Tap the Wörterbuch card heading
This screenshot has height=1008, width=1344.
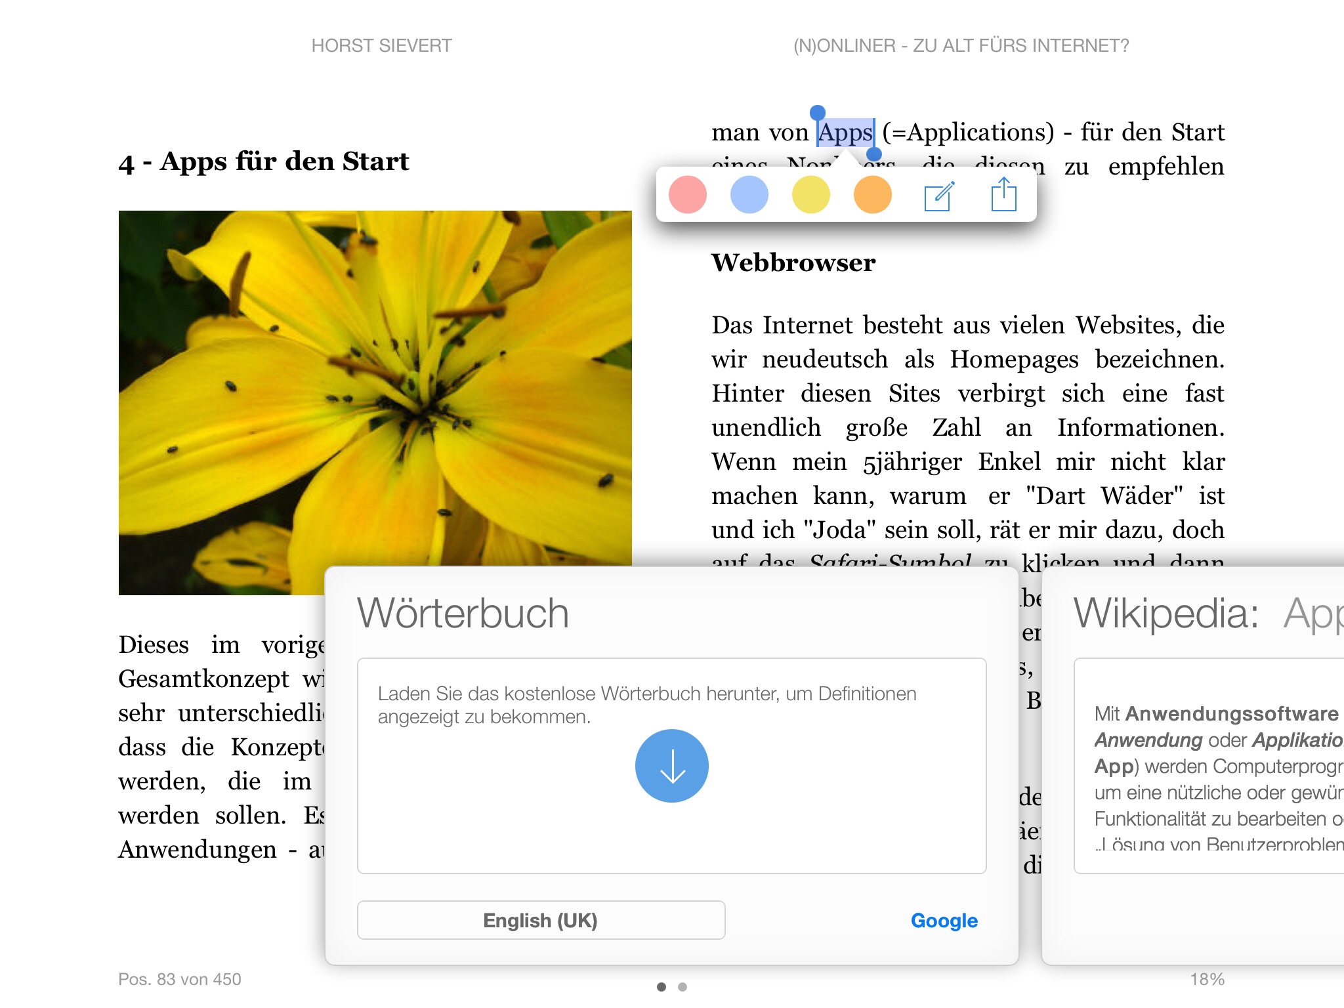(463, 614)
